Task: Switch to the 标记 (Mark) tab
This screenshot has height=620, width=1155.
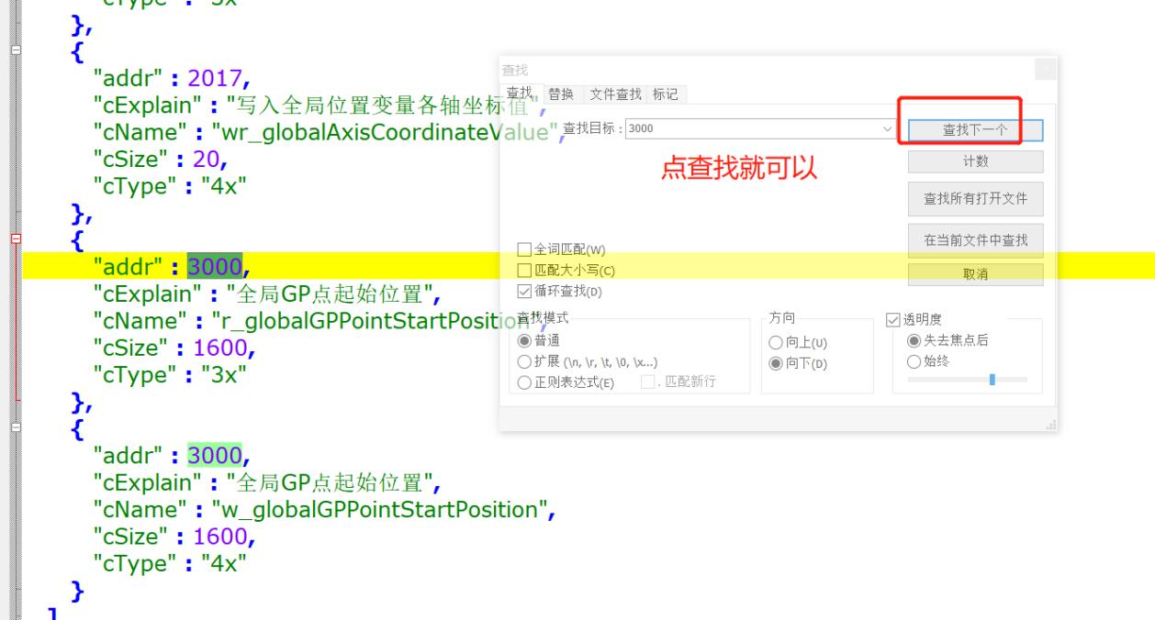Action: pos(666,94)
